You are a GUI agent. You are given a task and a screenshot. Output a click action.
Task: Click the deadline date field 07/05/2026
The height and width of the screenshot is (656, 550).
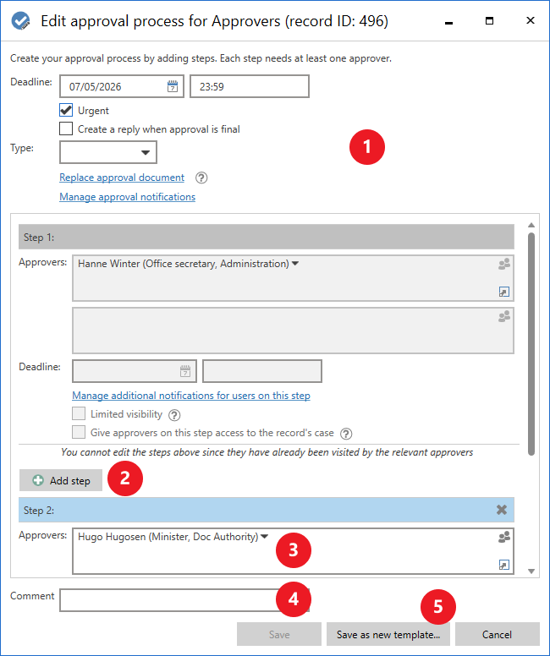(x=122, y=86)
